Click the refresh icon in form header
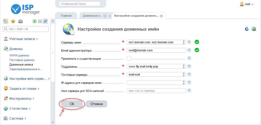This screenshot has height=125, width=261. [247, 29]
